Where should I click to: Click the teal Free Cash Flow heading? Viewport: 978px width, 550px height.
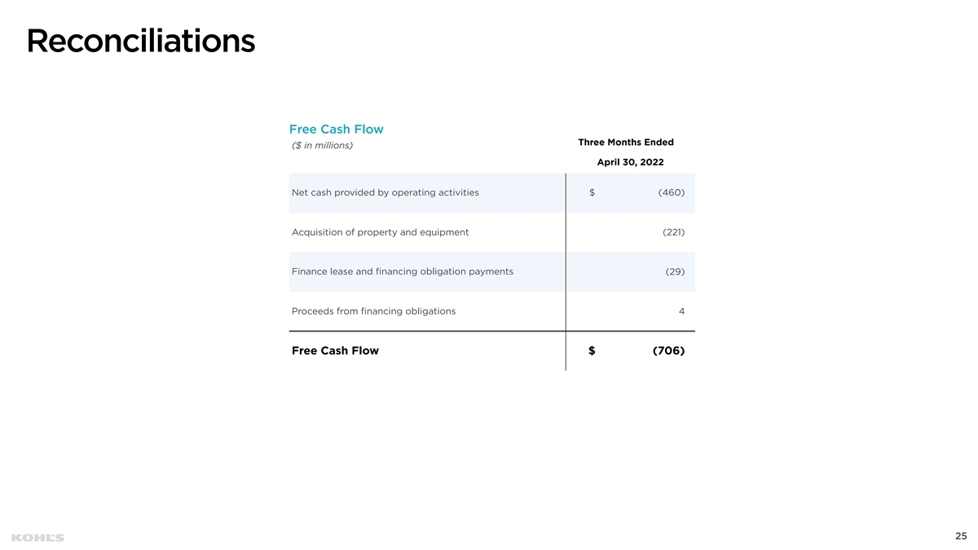[336, 130]
